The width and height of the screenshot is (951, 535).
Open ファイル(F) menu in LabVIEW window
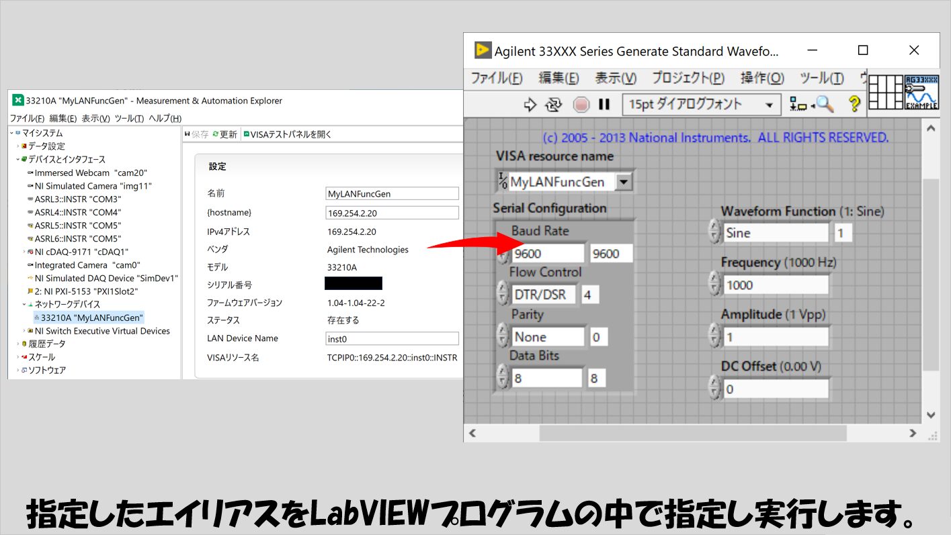496,78
